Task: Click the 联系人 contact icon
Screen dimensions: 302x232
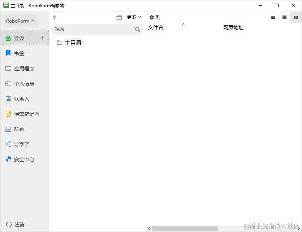Action: pyautogui.click(x=8, y=99)
